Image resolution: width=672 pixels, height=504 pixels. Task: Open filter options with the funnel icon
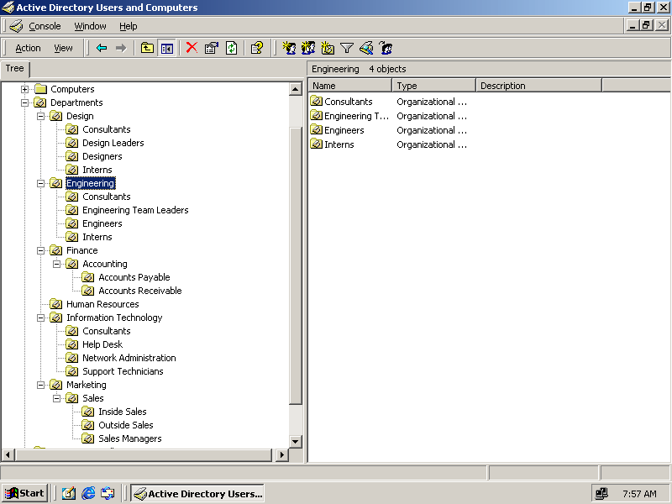coord(349,48)
